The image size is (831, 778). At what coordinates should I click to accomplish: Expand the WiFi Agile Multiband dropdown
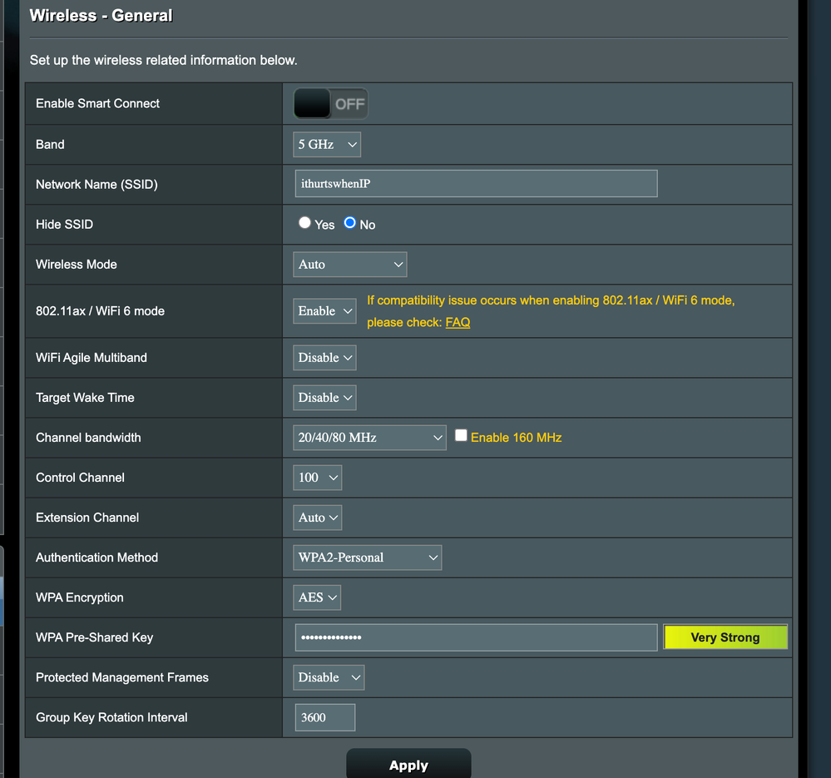coord(324,358)
